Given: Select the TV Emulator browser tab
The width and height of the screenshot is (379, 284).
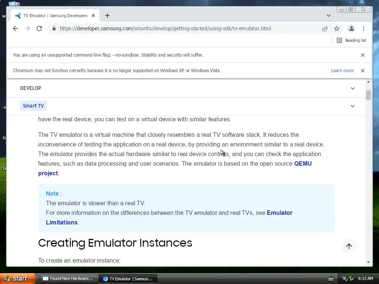Looking at the screenshot, I should [x=55, y=16].
